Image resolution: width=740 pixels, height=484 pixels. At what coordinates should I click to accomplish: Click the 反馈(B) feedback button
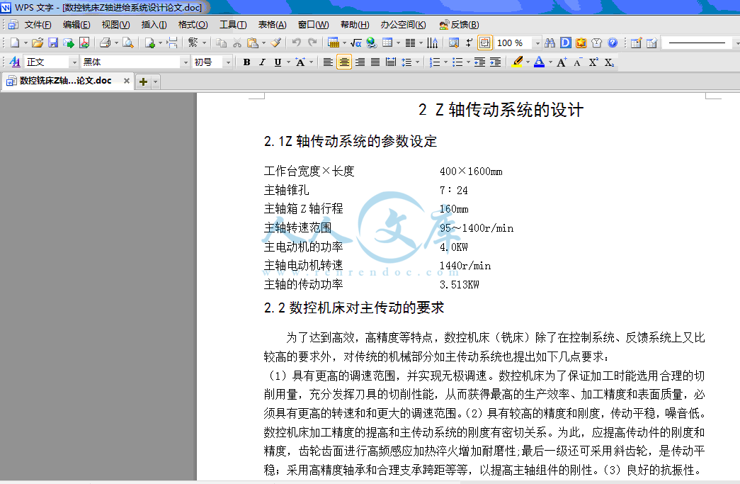point(459,25)
